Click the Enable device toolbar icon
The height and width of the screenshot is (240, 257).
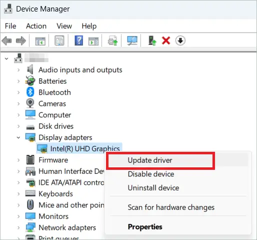[152, 41]
